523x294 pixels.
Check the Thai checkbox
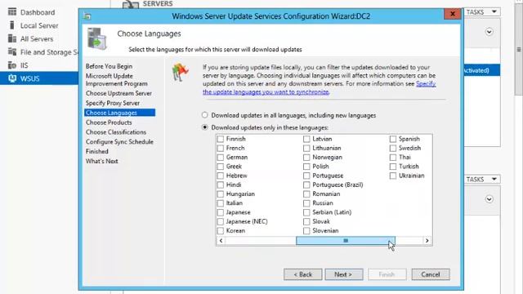pos(393,157)
